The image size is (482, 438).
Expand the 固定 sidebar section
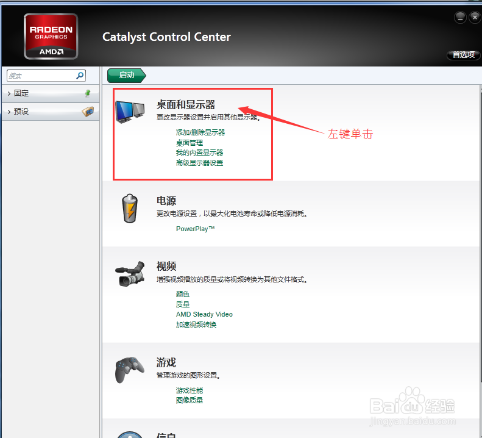pos(51,93)
